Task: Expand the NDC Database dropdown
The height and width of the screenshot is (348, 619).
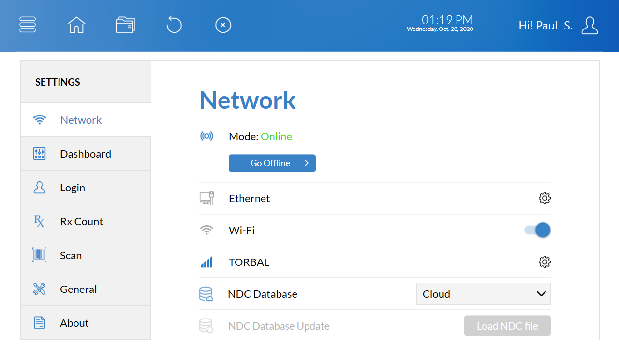Action: 483,294
